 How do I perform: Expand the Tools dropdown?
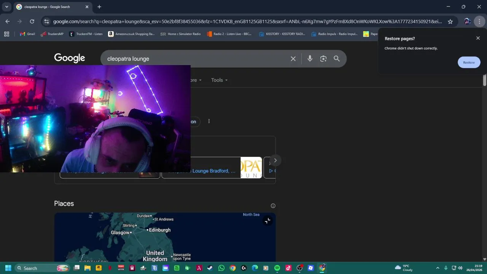(x=220, y=80)
